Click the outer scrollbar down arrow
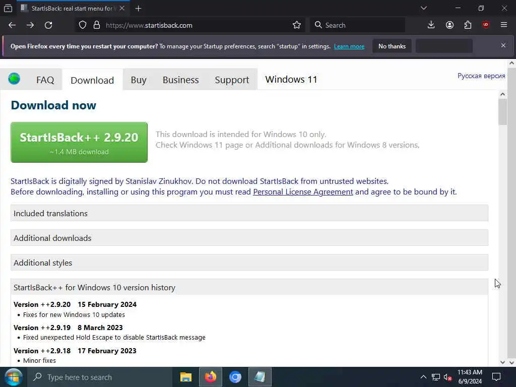Image resolution: width=516 pixels, height=387 pixels. point(512,362)
